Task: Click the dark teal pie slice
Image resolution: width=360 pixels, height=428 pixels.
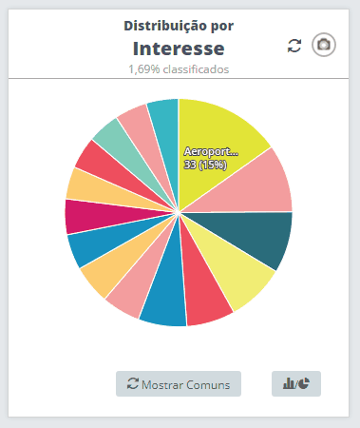Action: (254, 236)
